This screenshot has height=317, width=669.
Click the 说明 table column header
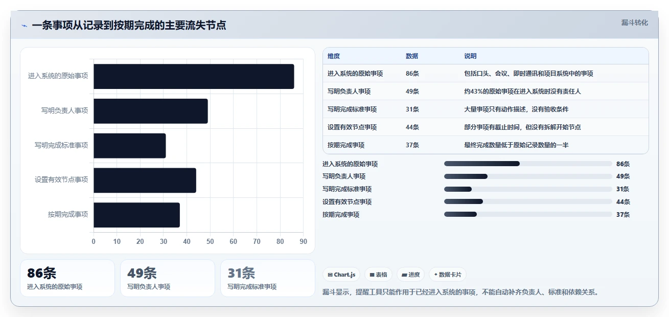coord(470,56)
